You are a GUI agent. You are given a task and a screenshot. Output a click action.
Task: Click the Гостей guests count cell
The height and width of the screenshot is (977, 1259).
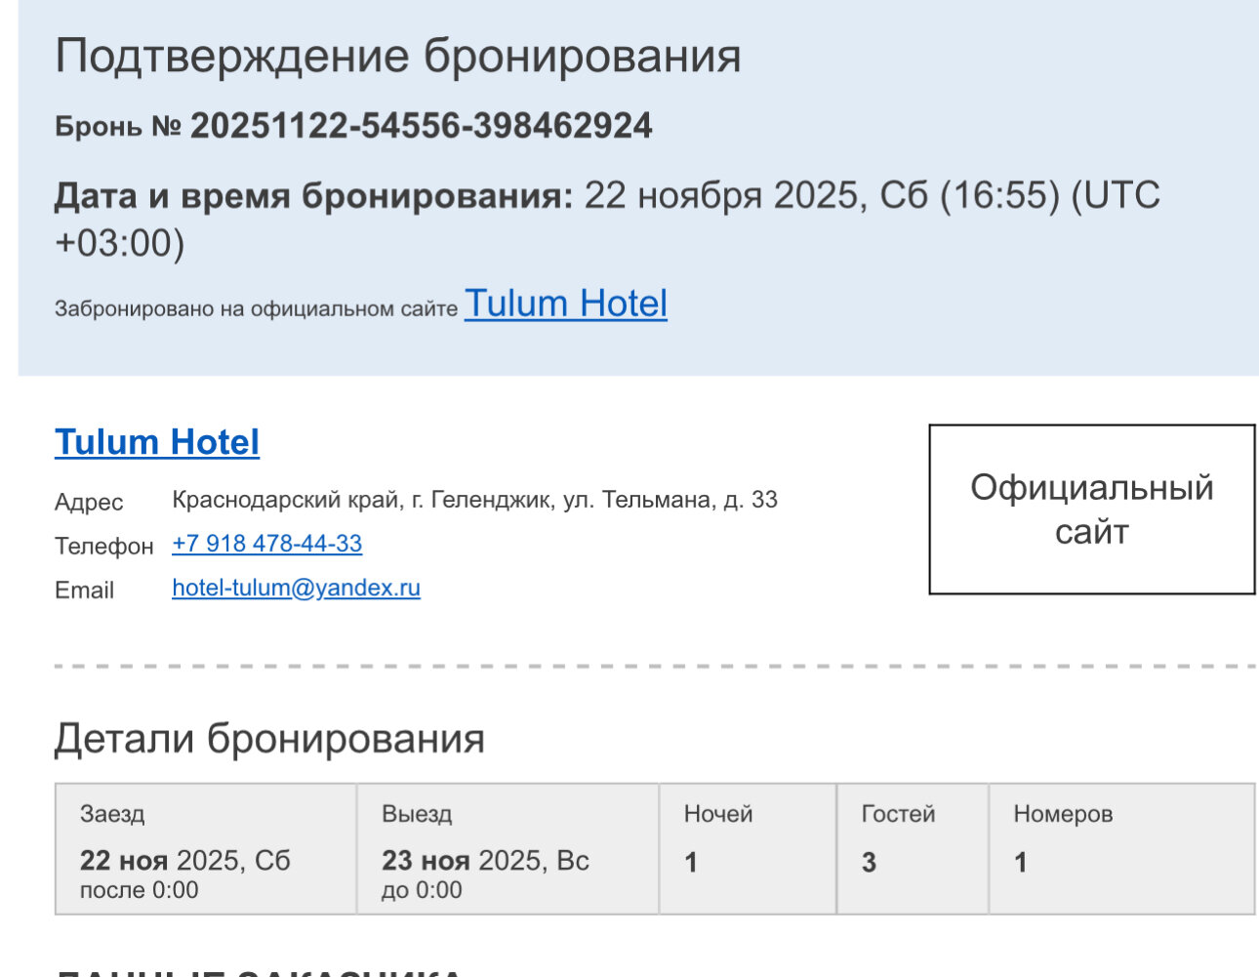pos(912,849)
